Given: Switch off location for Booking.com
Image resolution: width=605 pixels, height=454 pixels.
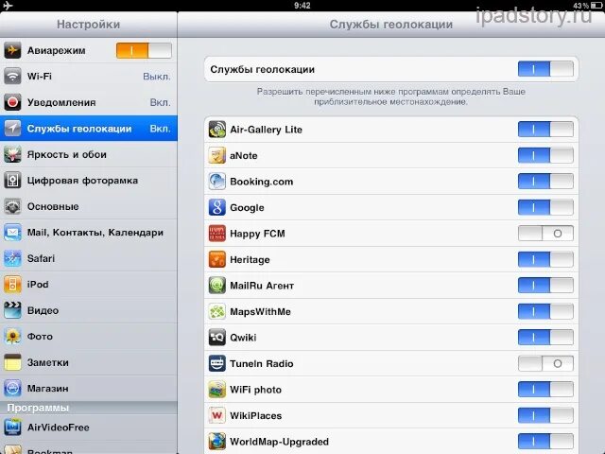Looking at the screenshot, I should [x=545, y=182].
